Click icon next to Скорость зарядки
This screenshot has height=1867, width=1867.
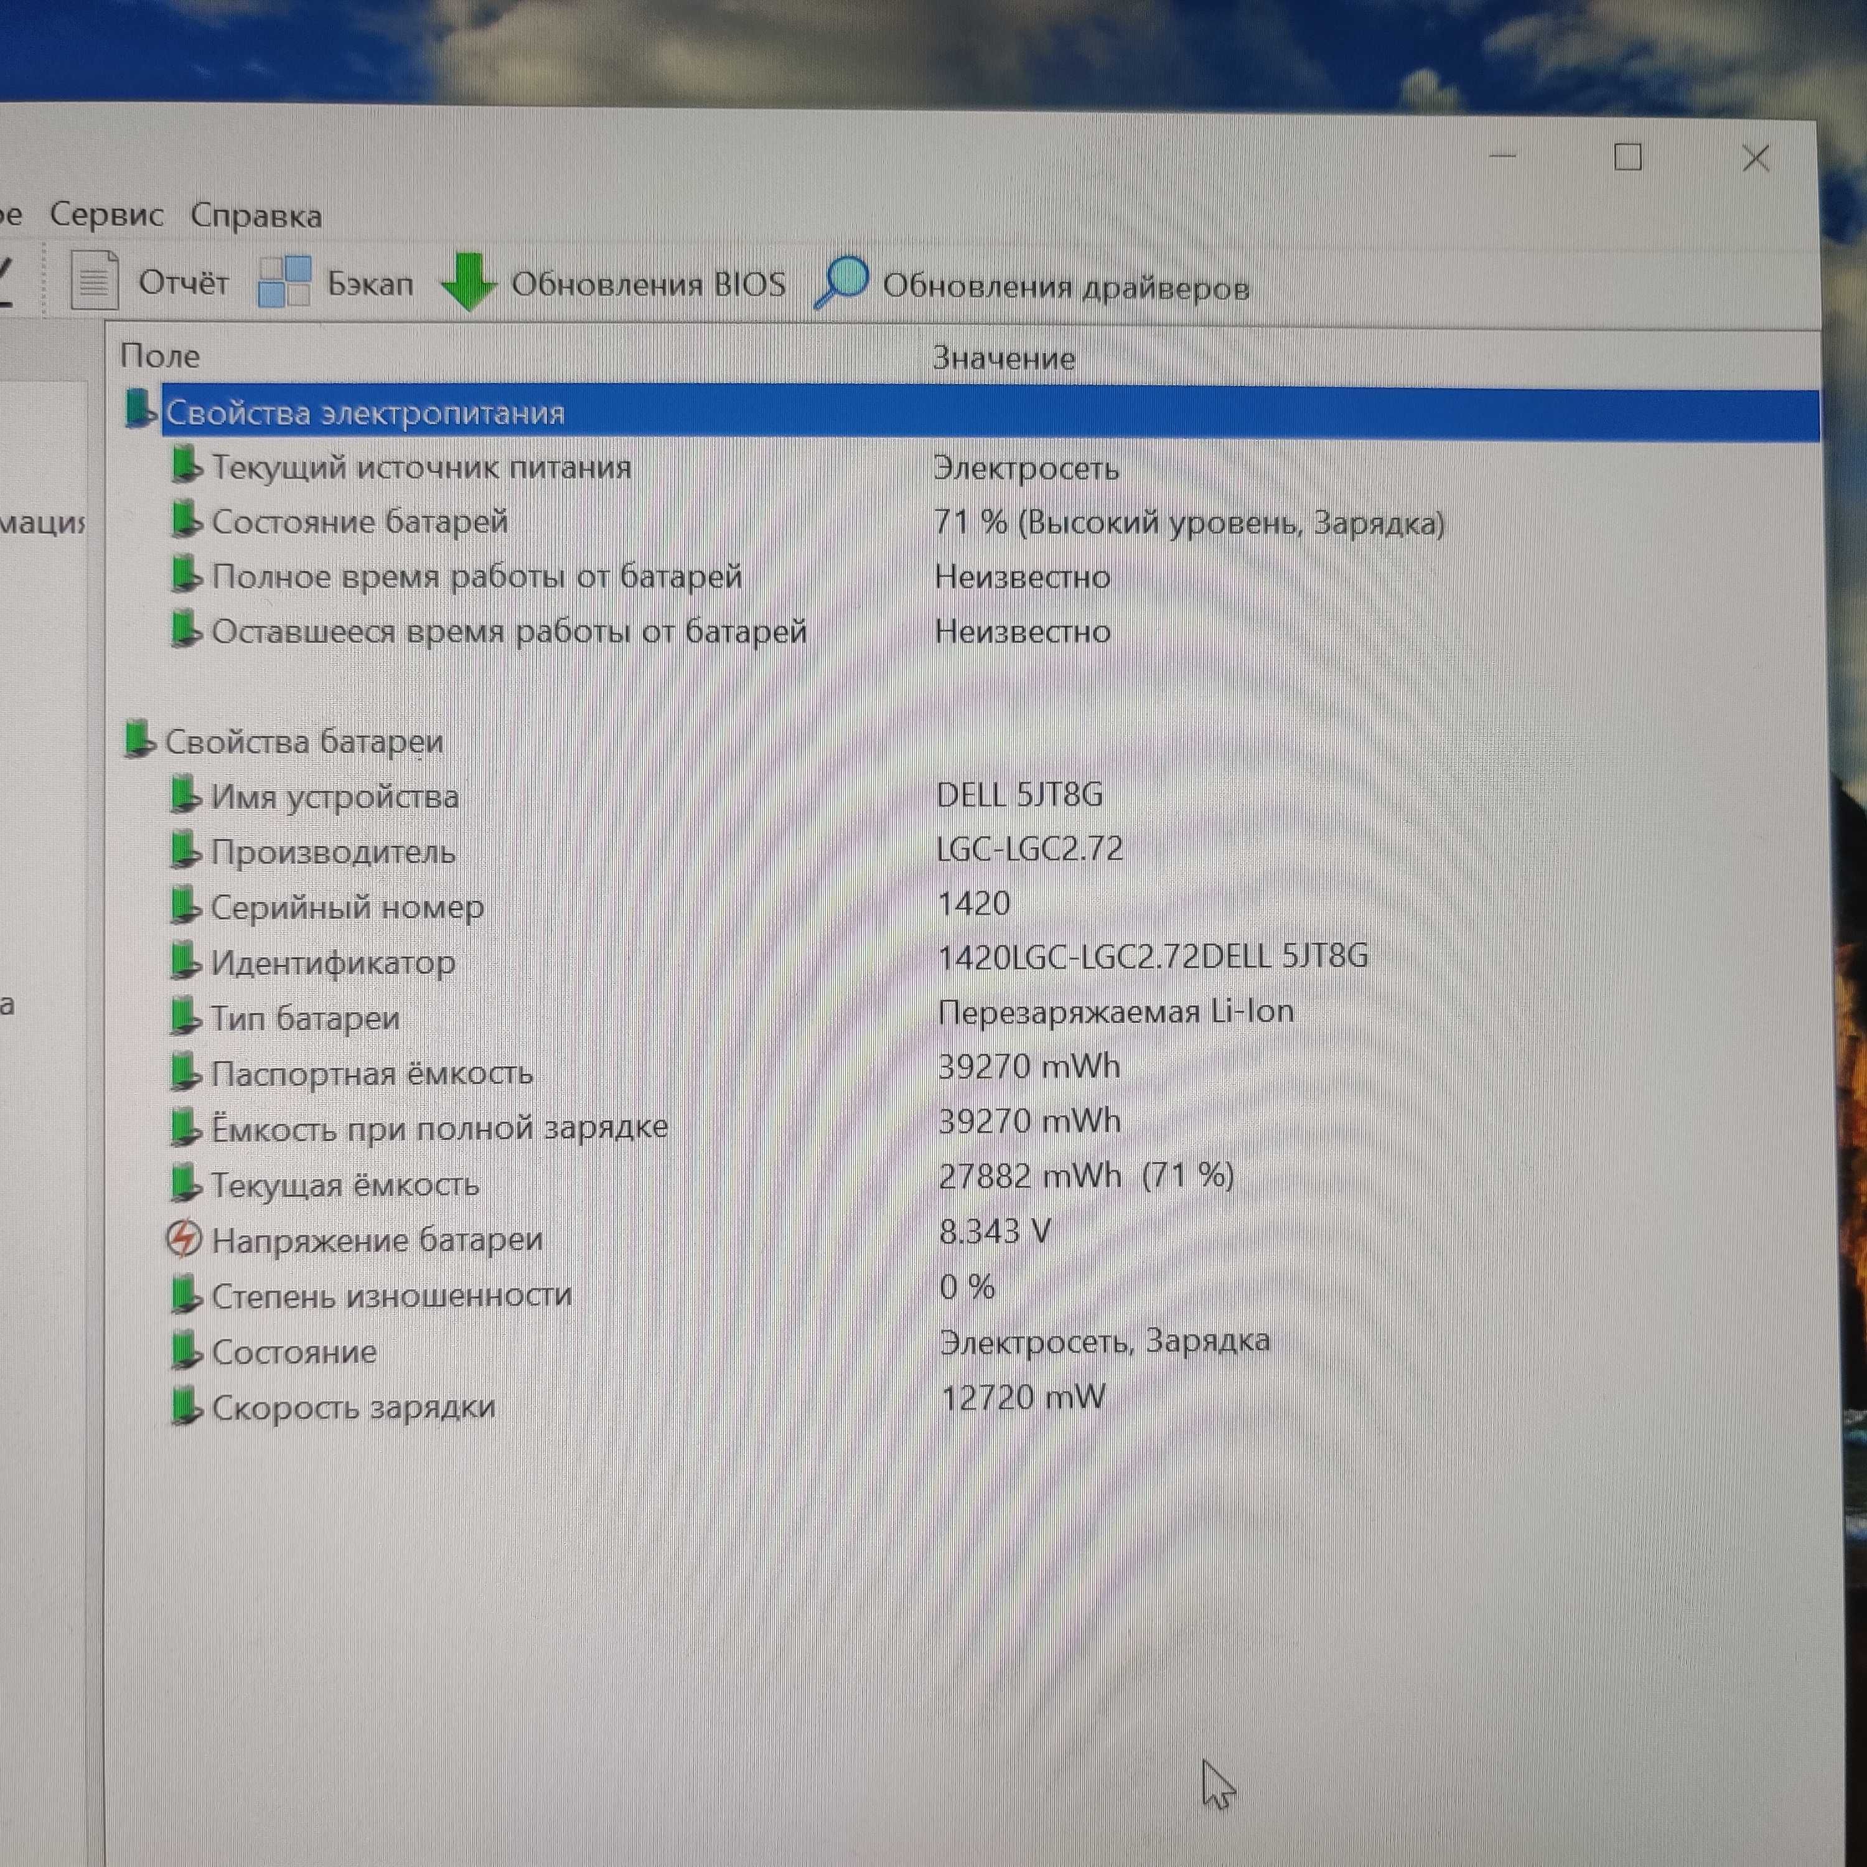pos(185,1406)
